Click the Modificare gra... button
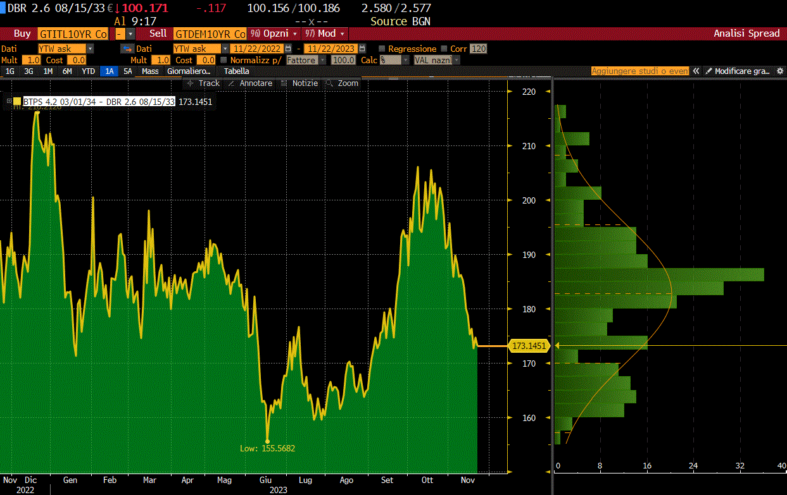Screen dimensions: 787x495 click(x=739, y=71)
